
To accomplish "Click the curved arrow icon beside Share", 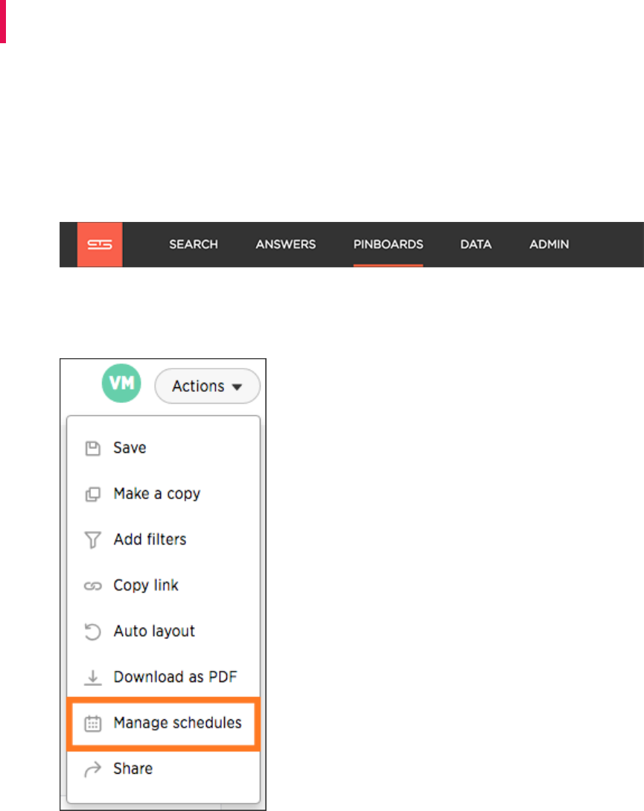I will pos(92,769).
